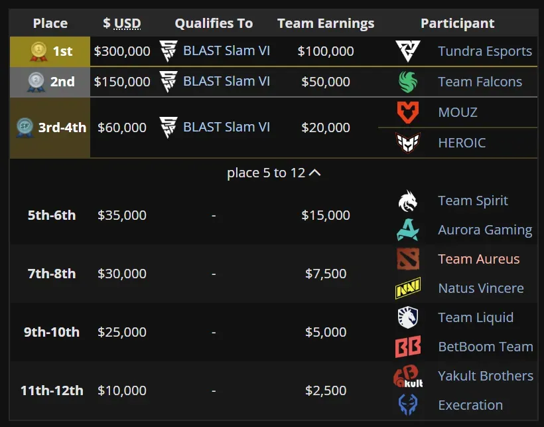Click the silver medal 2nd place icon

[36, 82]
